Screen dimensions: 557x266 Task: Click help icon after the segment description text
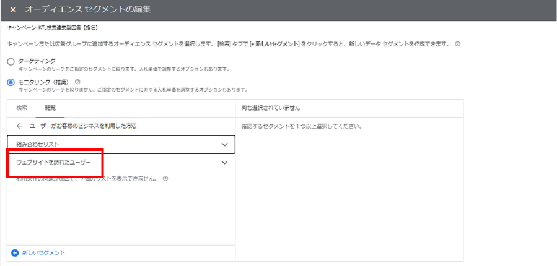(x=458, y=45)
